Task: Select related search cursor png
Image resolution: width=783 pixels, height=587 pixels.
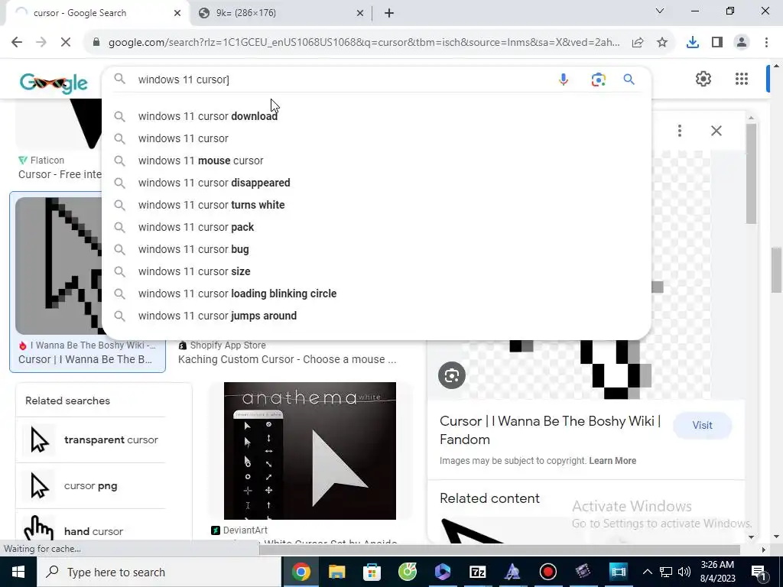Action: pyautogui.click(x=91, y=485)
